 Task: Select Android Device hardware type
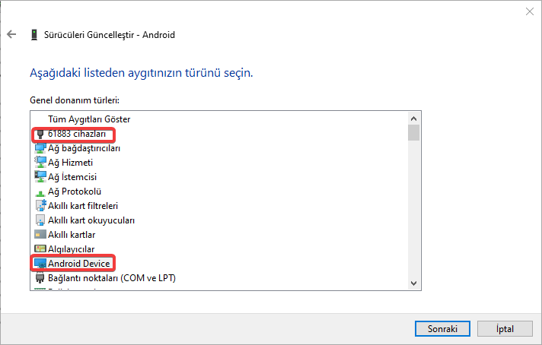click(79, 264)
